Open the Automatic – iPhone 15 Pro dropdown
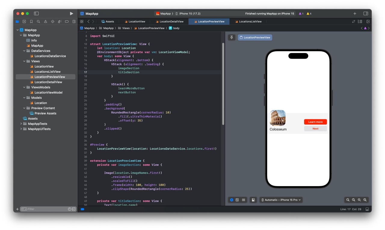 (281, 200)
